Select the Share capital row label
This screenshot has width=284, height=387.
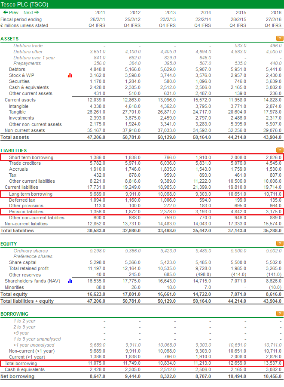23,263
